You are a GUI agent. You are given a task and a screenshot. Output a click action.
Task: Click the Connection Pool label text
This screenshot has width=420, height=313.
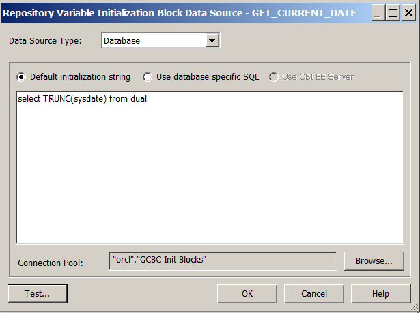coord(51,263)
